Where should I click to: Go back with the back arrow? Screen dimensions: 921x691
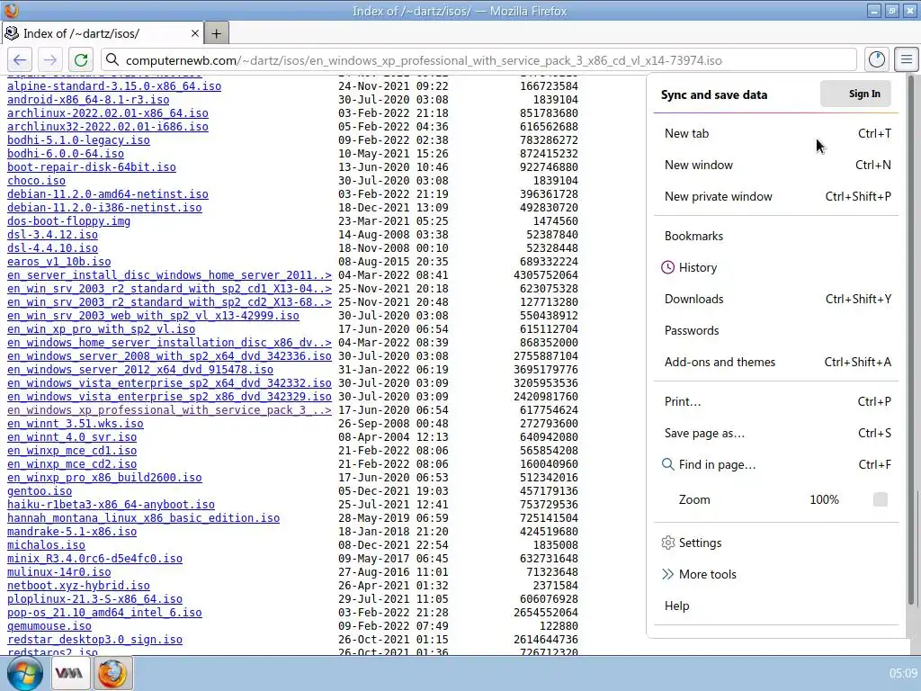(x=20, y=60)
